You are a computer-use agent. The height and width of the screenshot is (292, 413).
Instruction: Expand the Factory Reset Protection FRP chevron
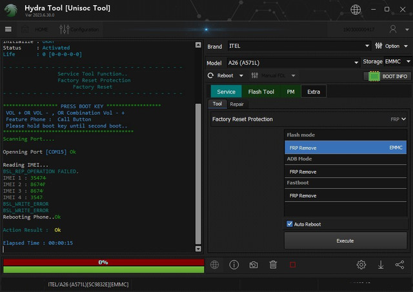403,119
